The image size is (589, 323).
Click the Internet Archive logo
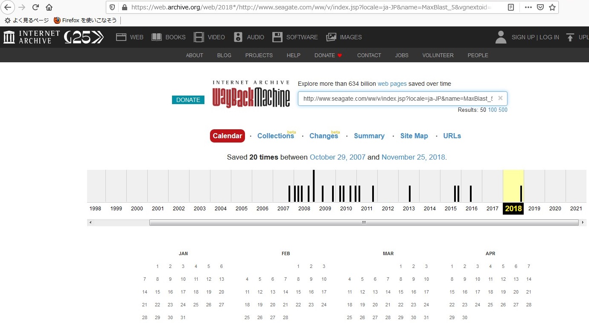(32, 37)
